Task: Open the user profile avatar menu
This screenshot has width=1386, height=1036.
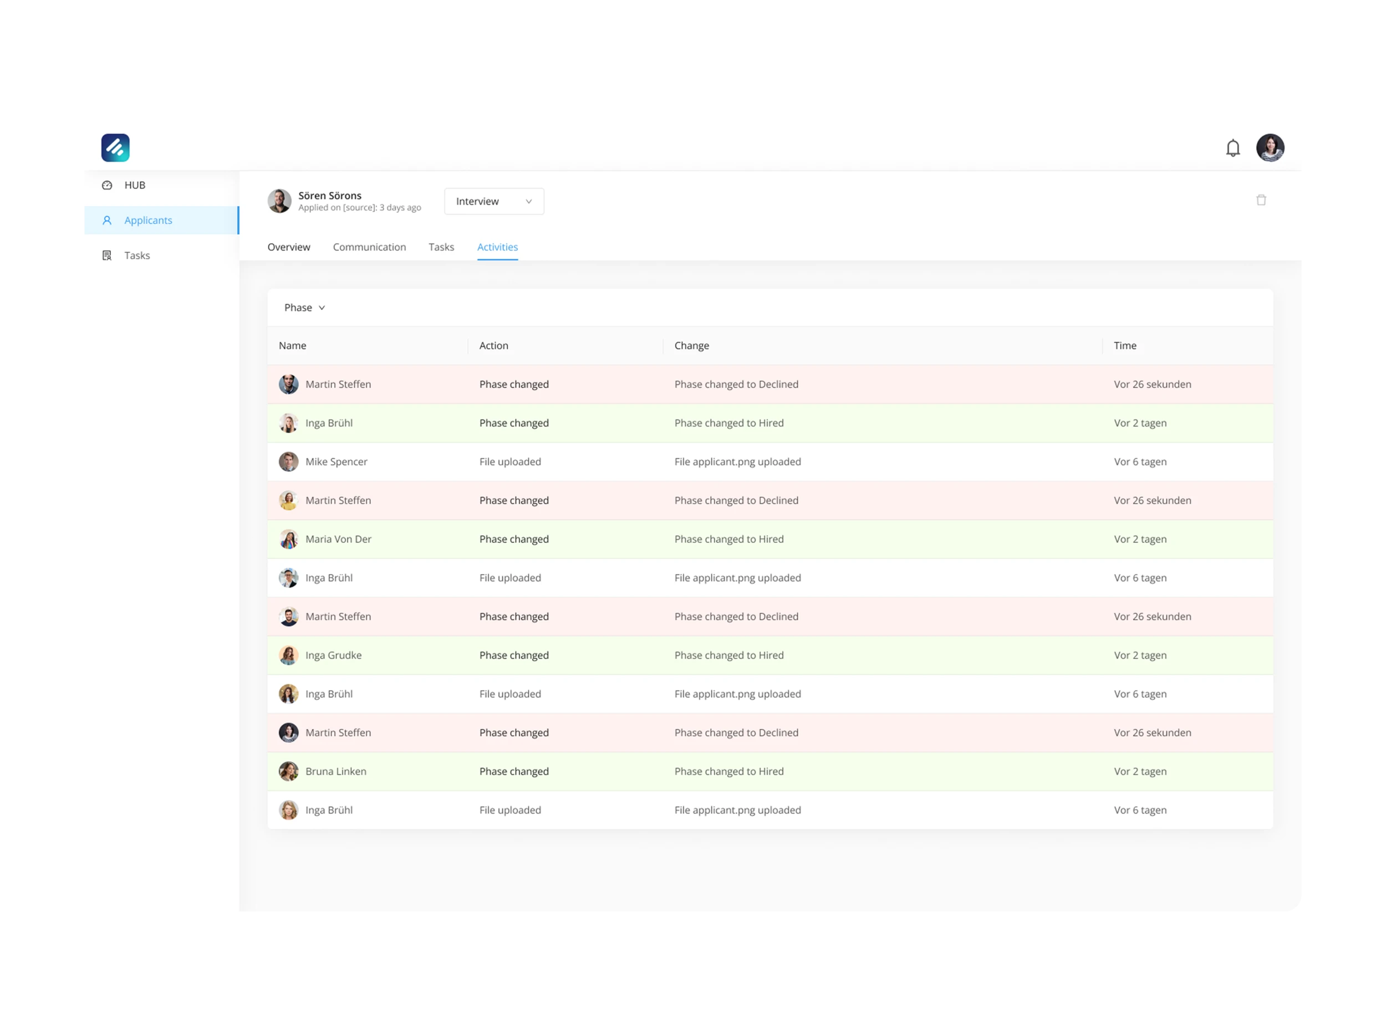Action: coord(1270,148)
